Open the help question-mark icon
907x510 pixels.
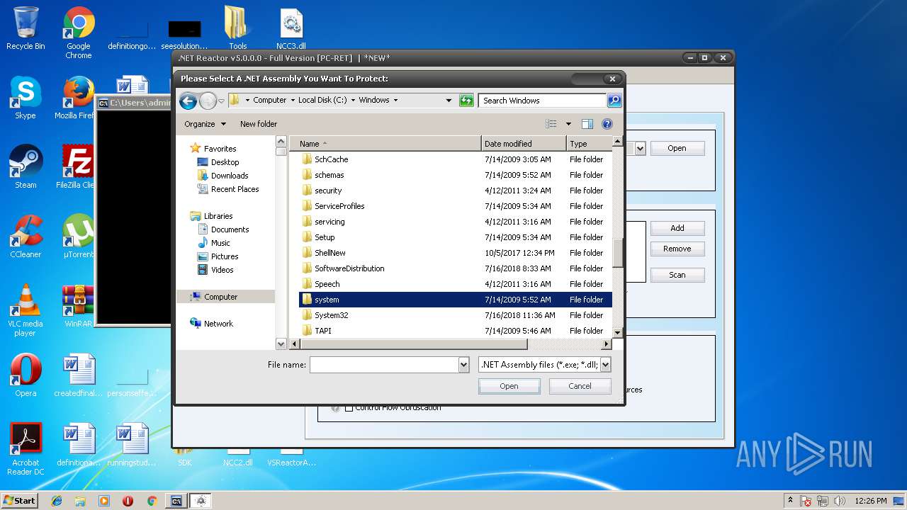[607, 124]
